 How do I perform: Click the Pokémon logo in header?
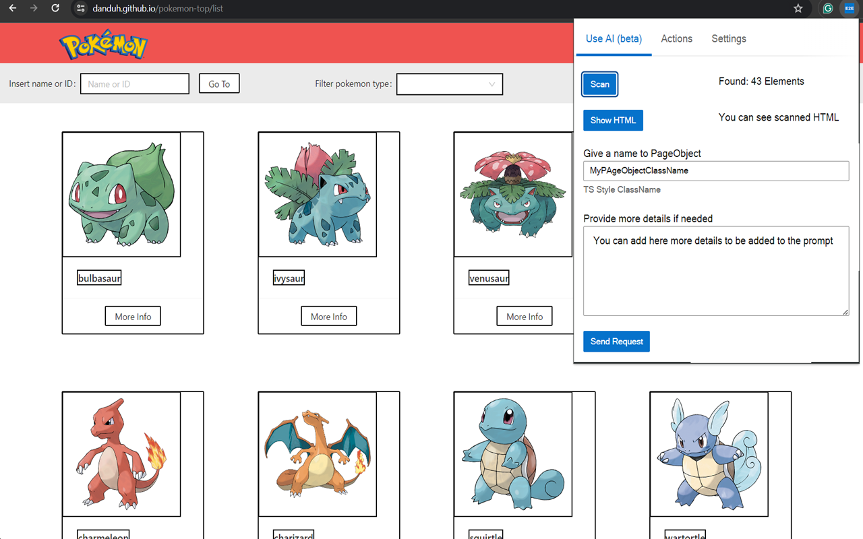(103, 45)
